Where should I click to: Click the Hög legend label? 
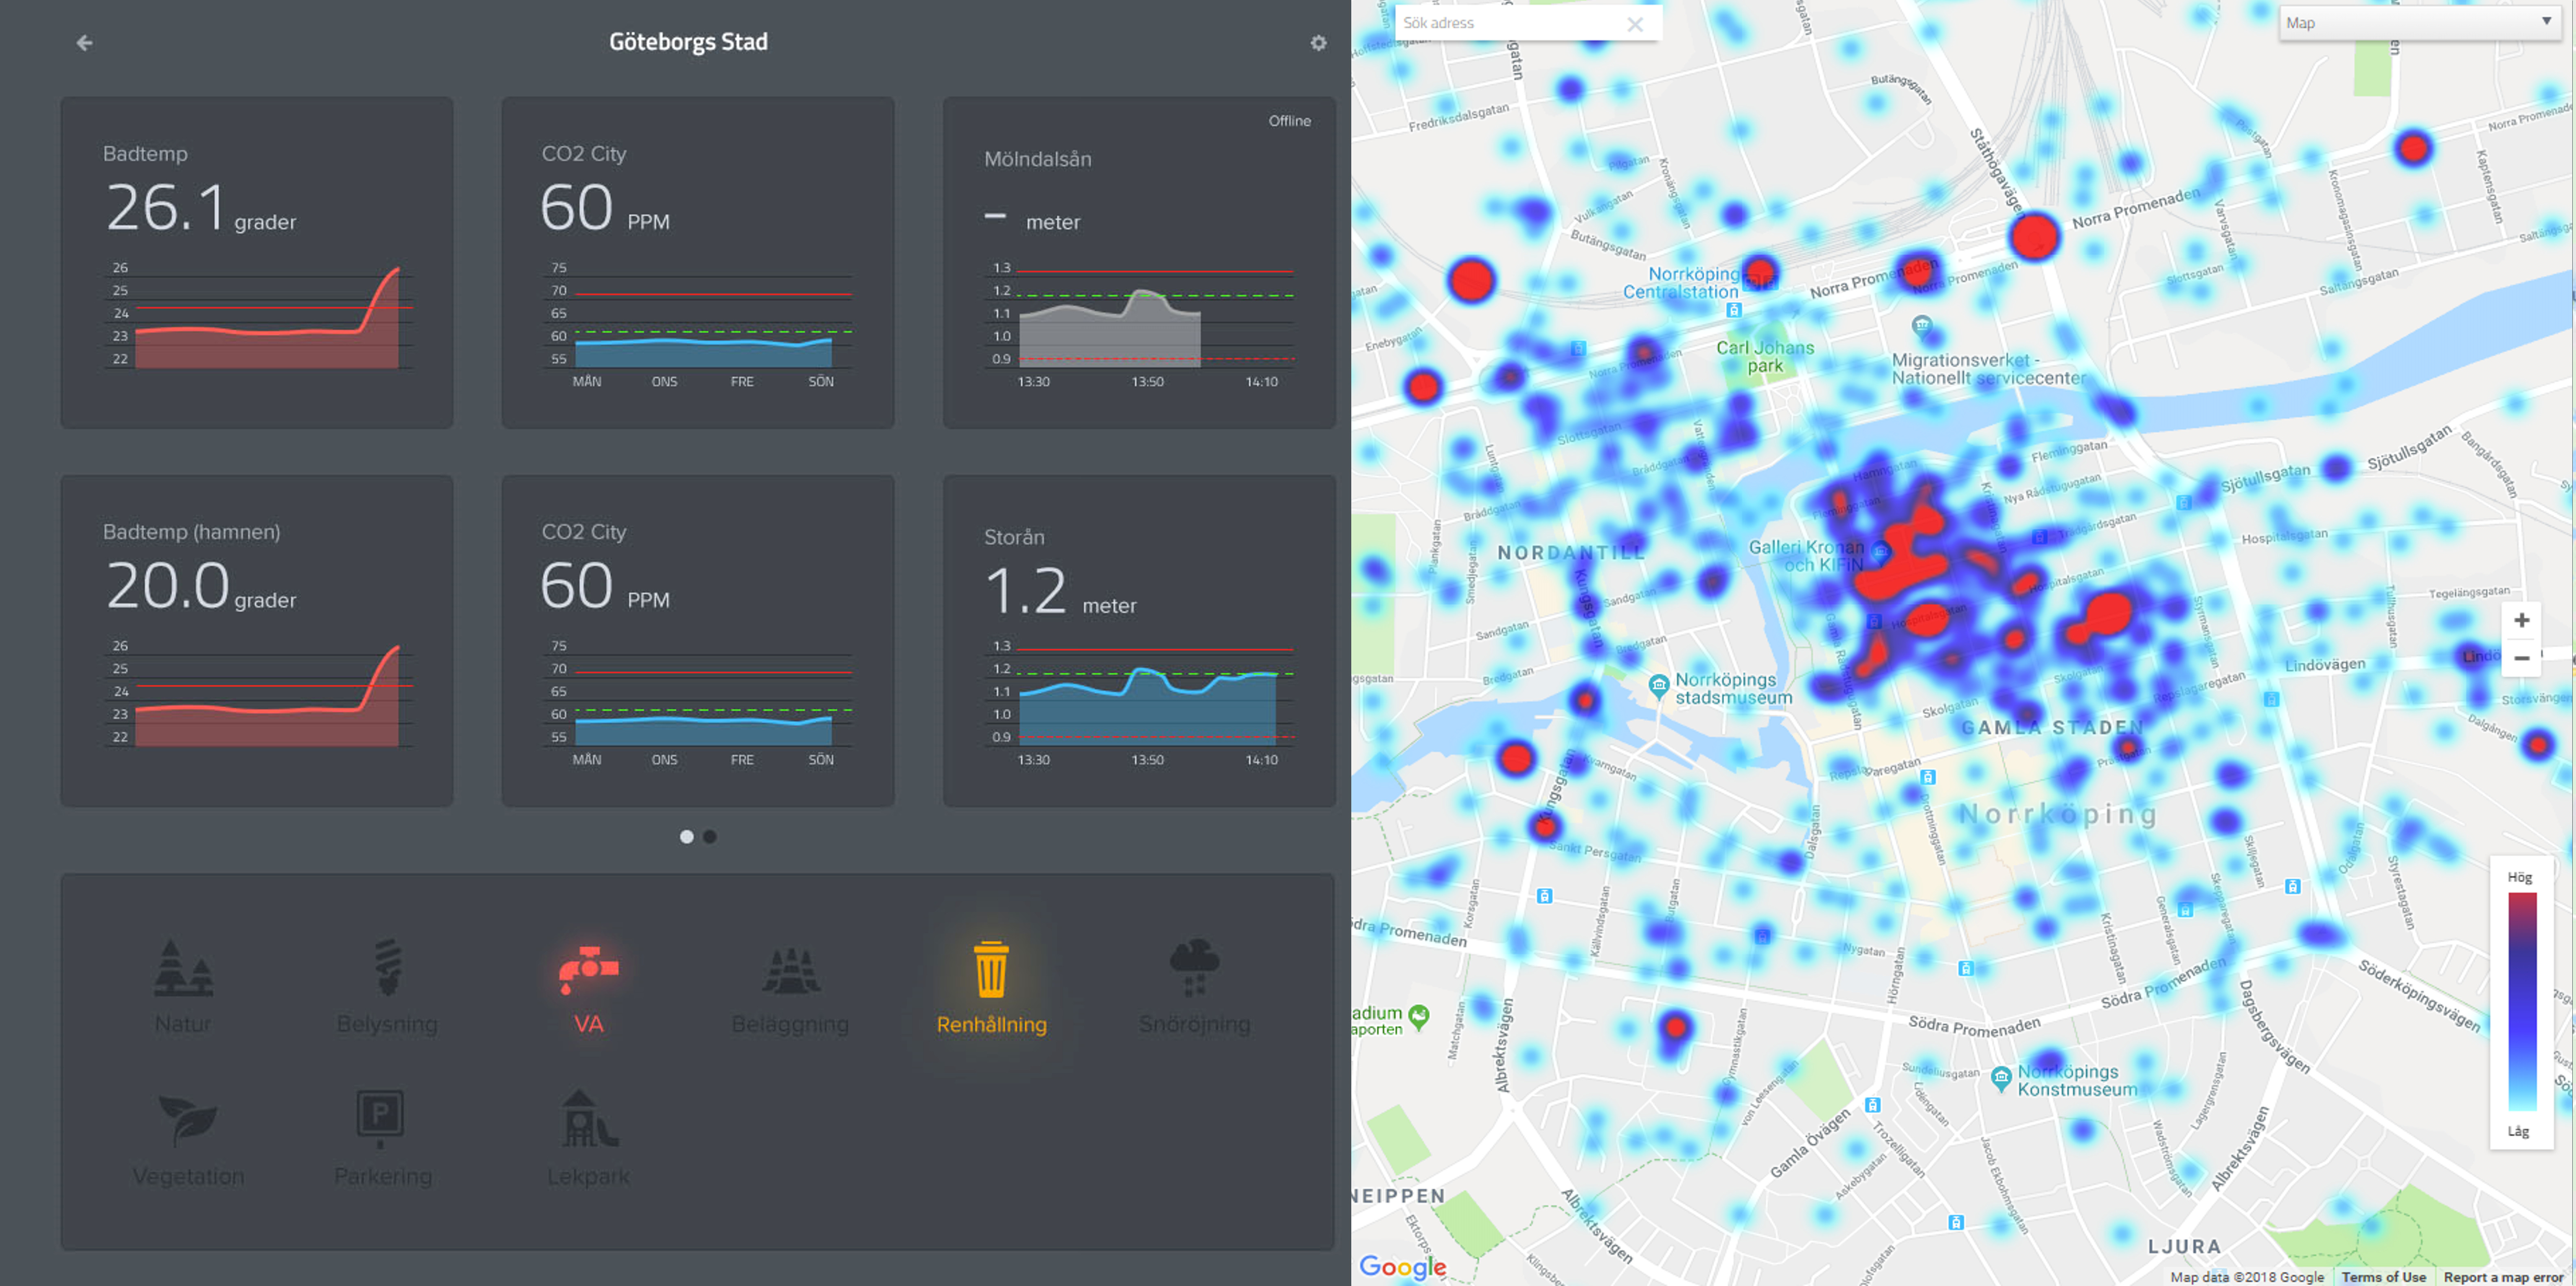click(x=2519, y=877)
